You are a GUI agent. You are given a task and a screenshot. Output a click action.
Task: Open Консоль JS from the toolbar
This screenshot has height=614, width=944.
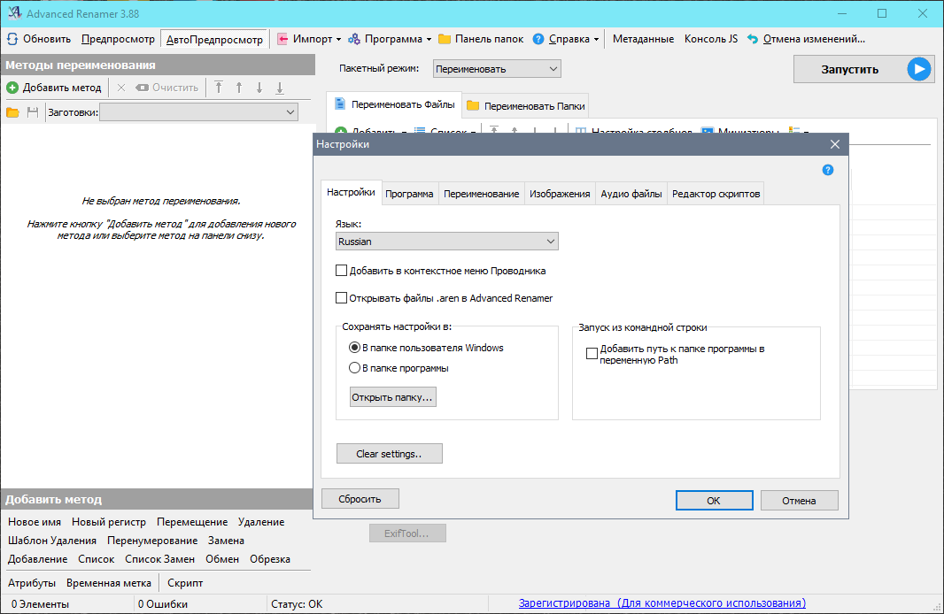pyautogui.click(x=711, y=39)
